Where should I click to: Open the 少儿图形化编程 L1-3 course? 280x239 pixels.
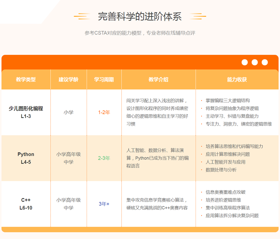click(x=26, y=112)
